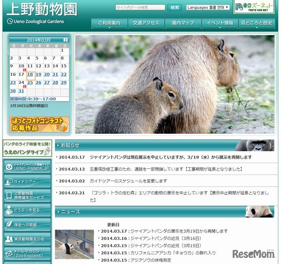Select March 18 on calendar

click(x=30, y=75)
